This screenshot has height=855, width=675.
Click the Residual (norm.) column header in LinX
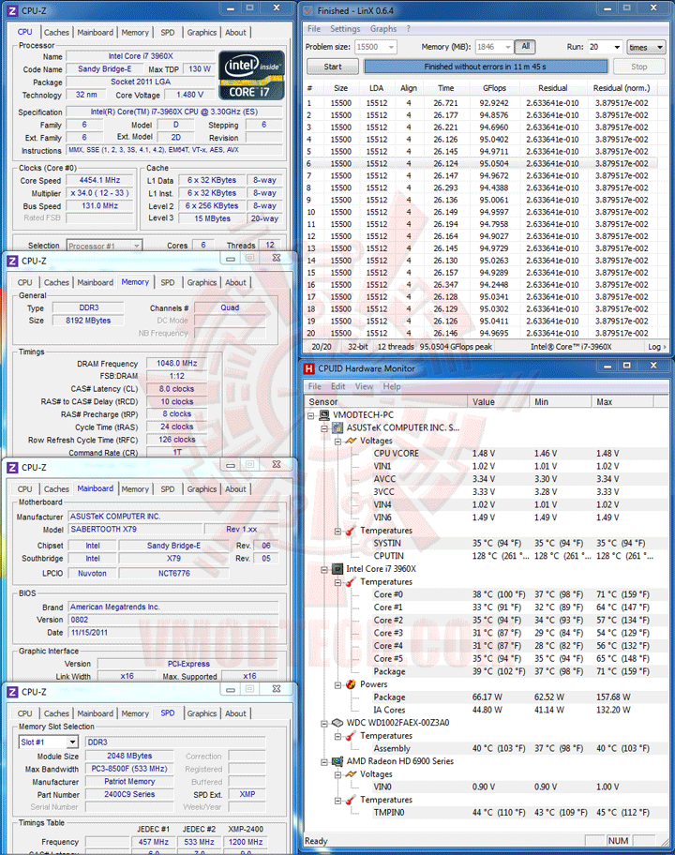(622, 88)
